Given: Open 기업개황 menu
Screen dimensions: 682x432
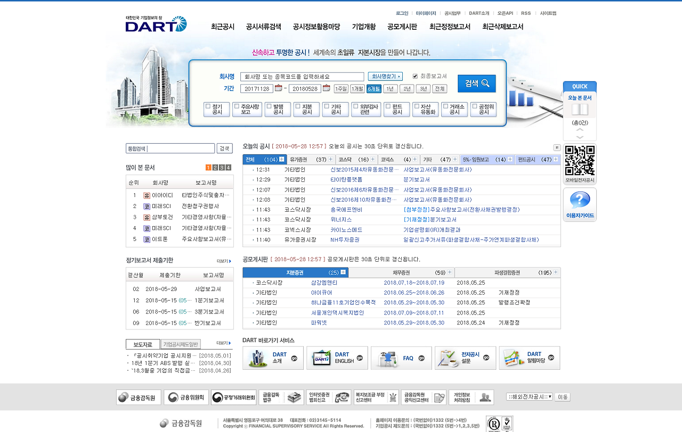Looking at the screenshot, I should pos(364,27).
